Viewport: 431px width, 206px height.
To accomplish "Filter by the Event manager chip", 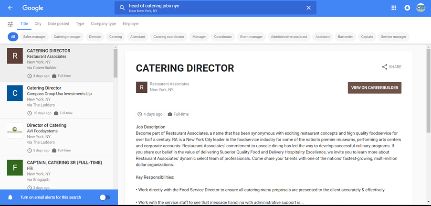I will (251, 37).
